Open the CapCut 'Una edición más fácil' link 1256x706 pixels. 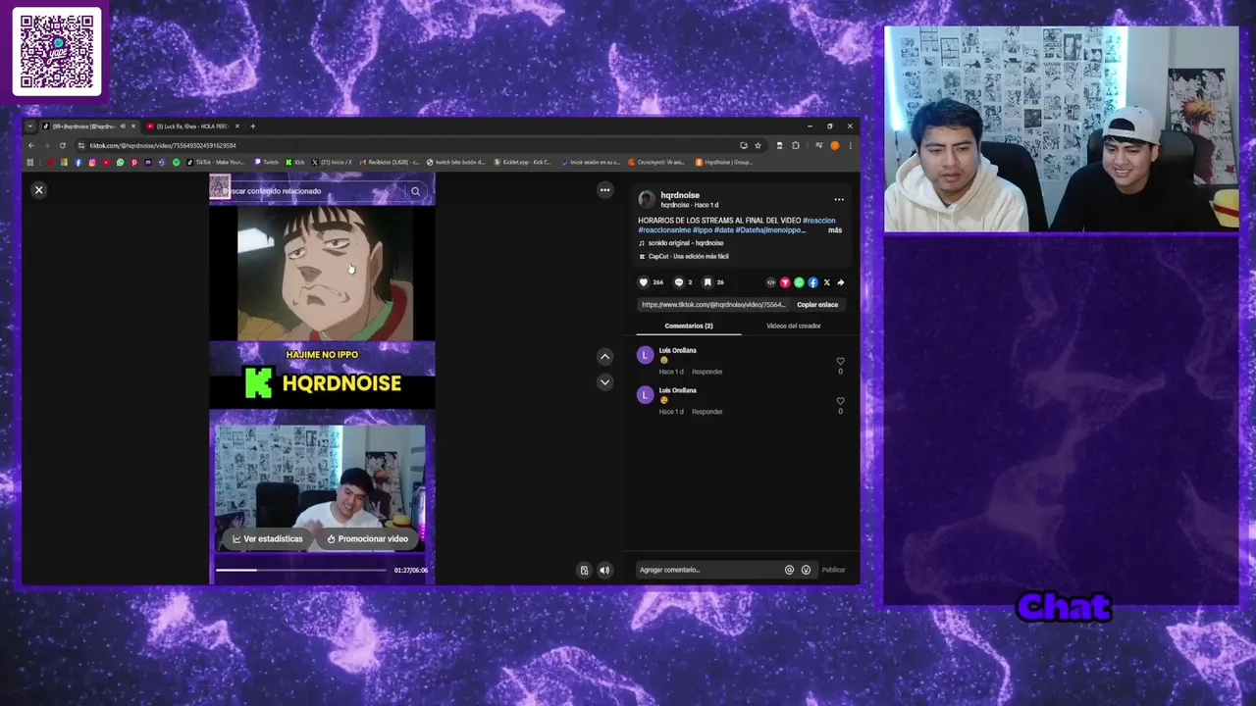[688, 257]
